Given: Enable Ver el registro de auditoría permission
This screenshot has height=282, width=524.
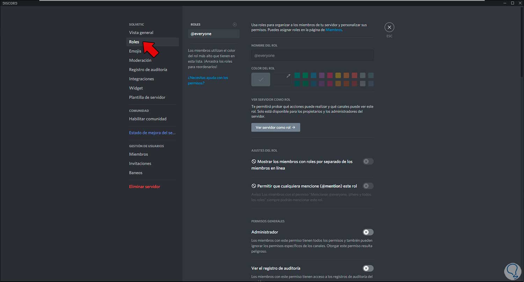Looking at the screenshot, I should pos(368,268).
